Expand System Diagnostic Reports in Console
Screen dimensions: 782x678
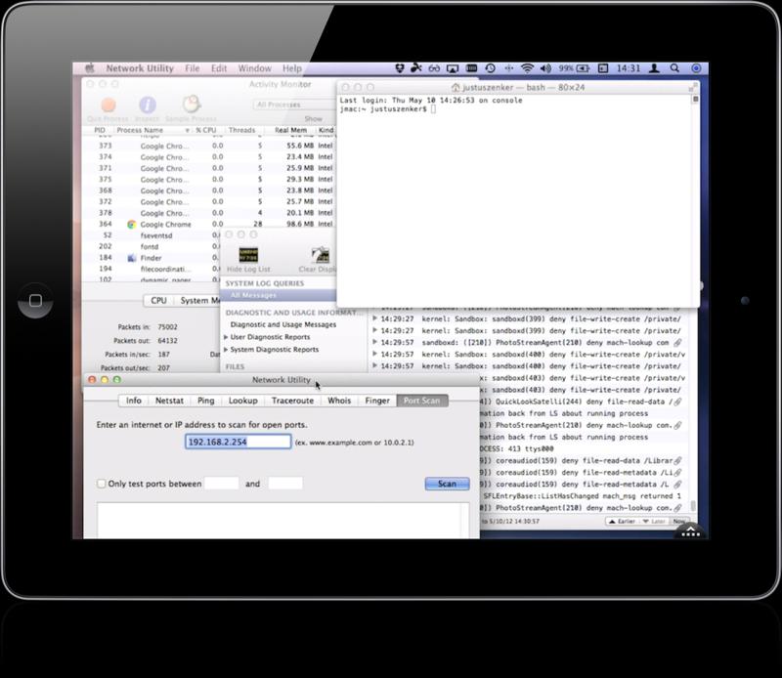click(x=226, y=350)
